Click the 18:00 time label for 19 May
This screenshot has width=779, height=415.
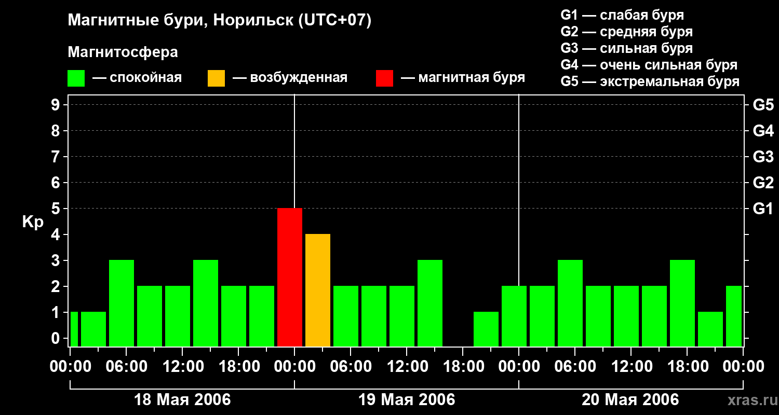(463, 367)
